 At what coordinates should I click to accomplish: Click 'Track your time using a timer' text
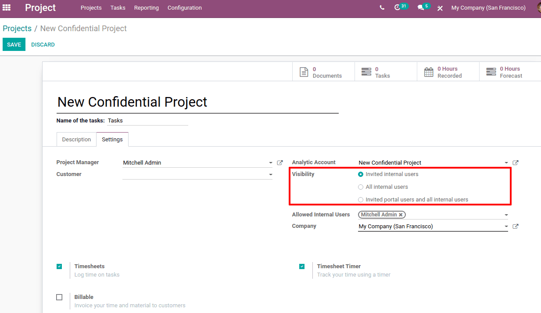(354, 275)
